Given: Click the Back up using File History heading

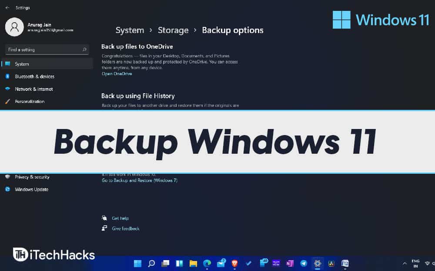Looking at the screenshot, I should (x=138, y=96).
